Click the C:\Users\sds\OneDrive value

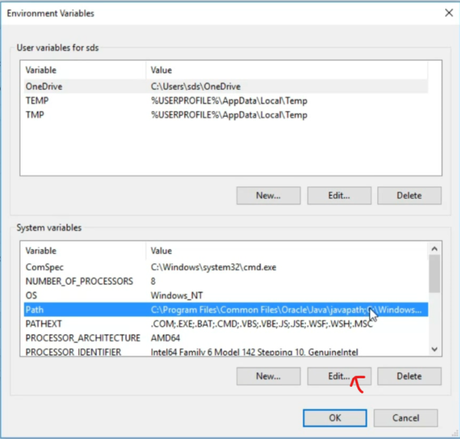(195, 86)
